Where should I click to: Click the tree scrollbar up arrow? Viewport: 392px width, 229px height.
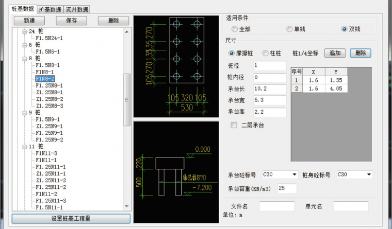pyautogui.click(x=127, y=32)
